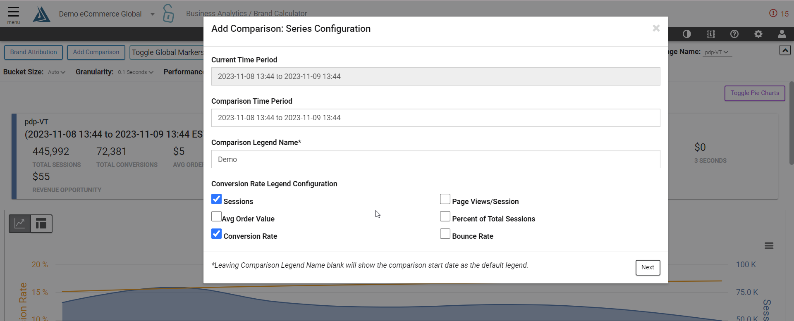Image resolution: width=794 pixels, height=321 pixels.
Task: Enable the Avg Order Value checkbox
Action: tap(216, 216)
